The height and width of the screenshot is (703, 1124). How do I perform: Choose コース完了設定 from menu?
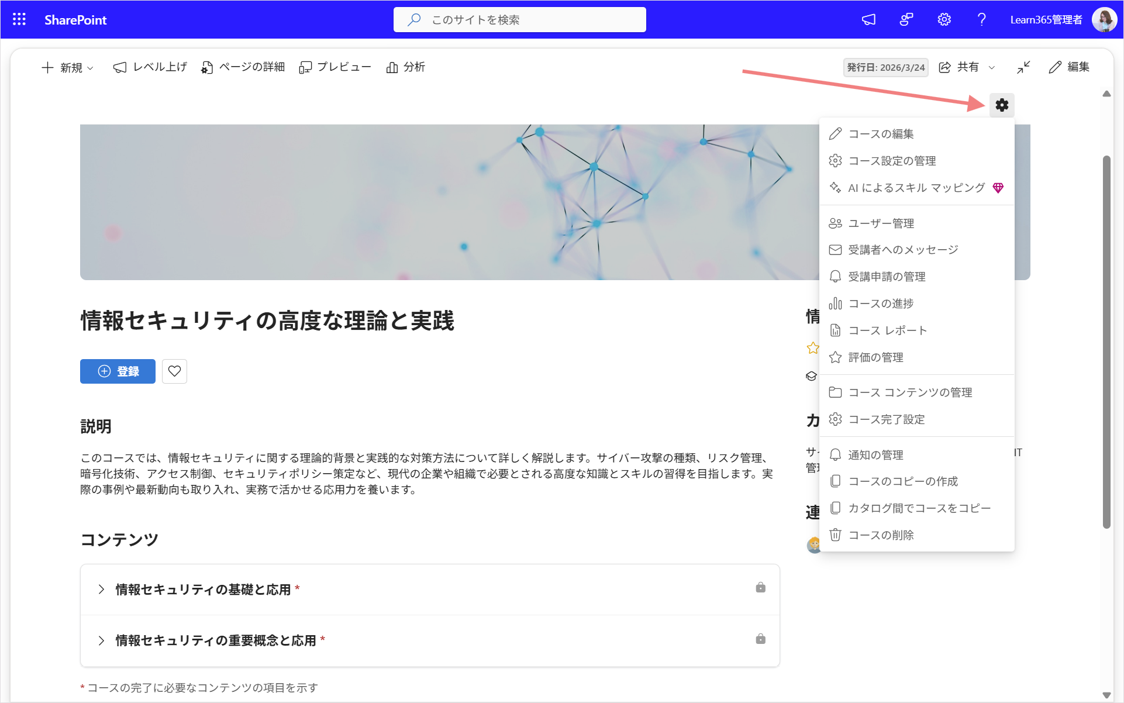[916, 419]
